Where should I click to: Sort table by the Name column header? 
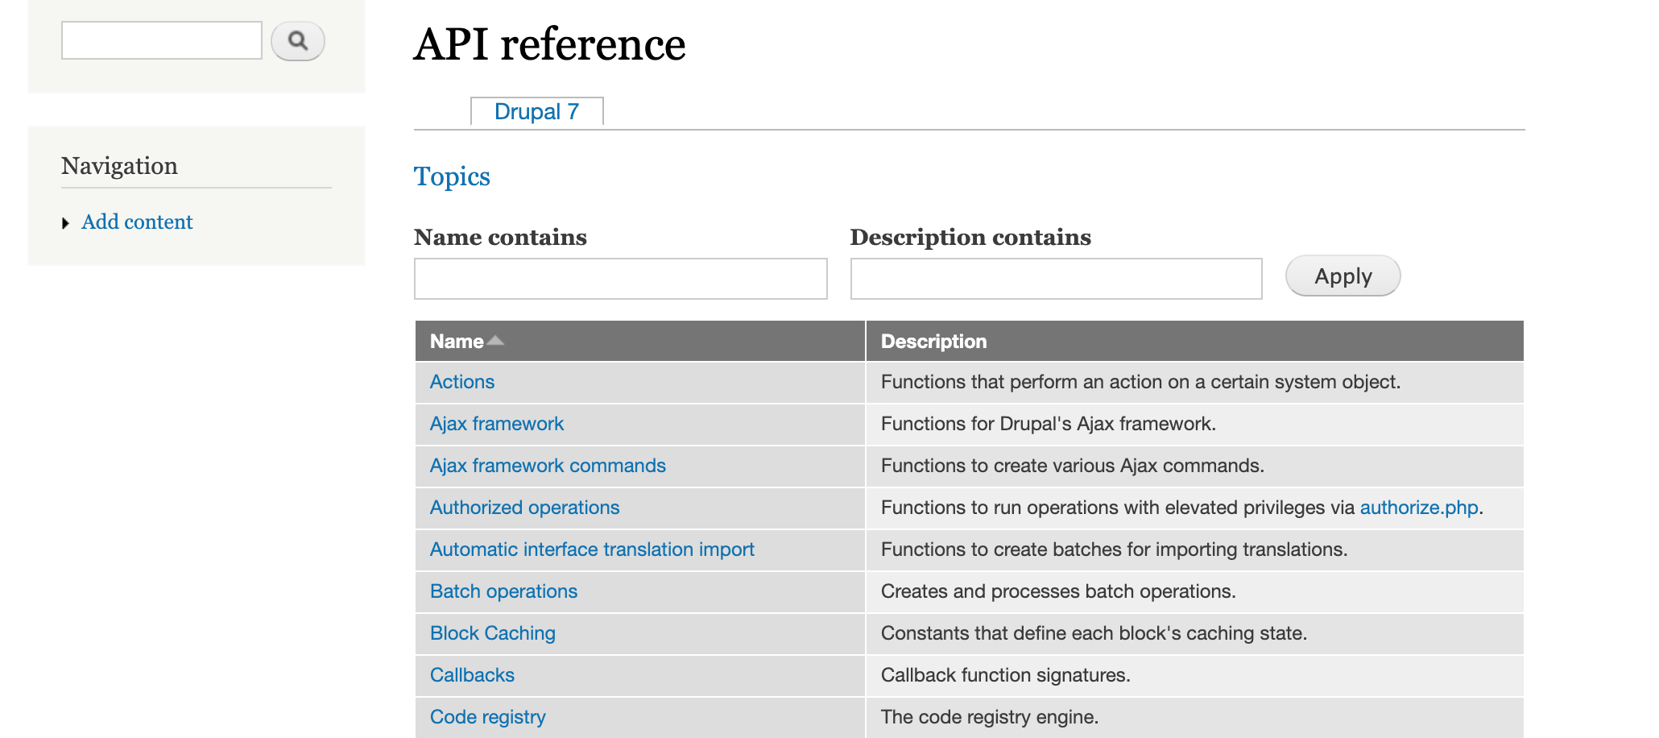pos(457,342)
